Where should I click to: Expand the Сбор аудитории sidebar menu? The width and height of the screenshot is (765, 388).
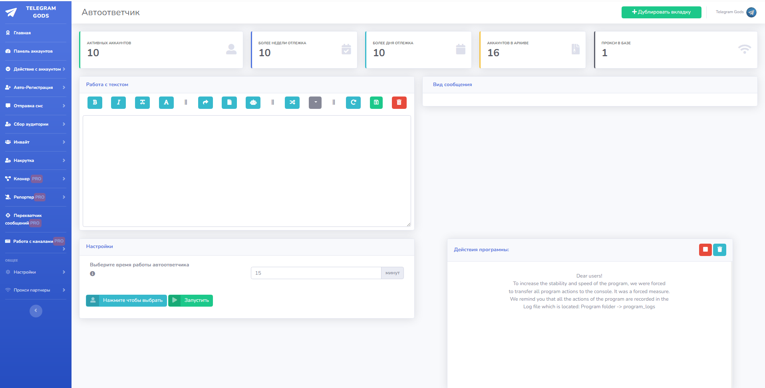click(x=36, y=124)
